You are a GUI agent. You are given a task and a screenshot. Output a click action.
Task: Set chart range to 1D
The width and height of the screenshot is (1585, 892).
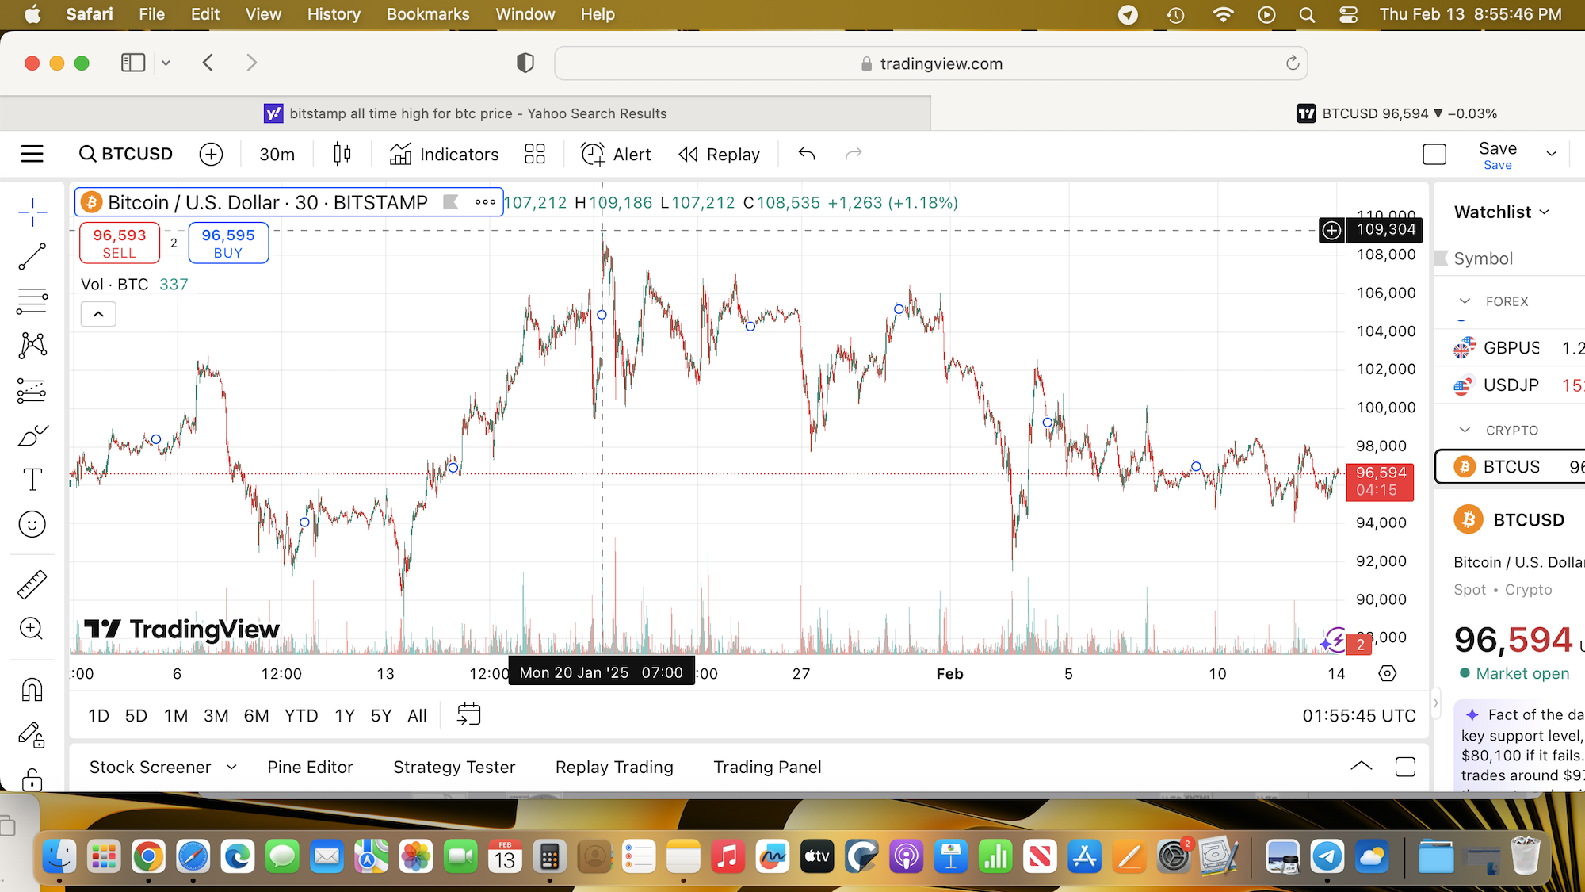tap(98, 716)
